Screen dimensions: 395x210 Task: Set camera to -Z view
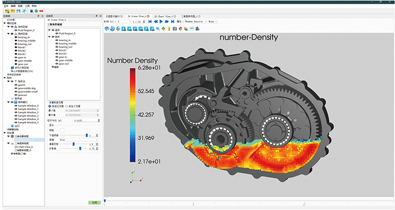click(152, 29)
